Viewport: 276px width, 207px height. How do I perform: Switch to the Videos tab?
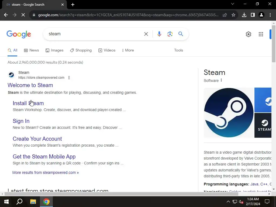107,50
